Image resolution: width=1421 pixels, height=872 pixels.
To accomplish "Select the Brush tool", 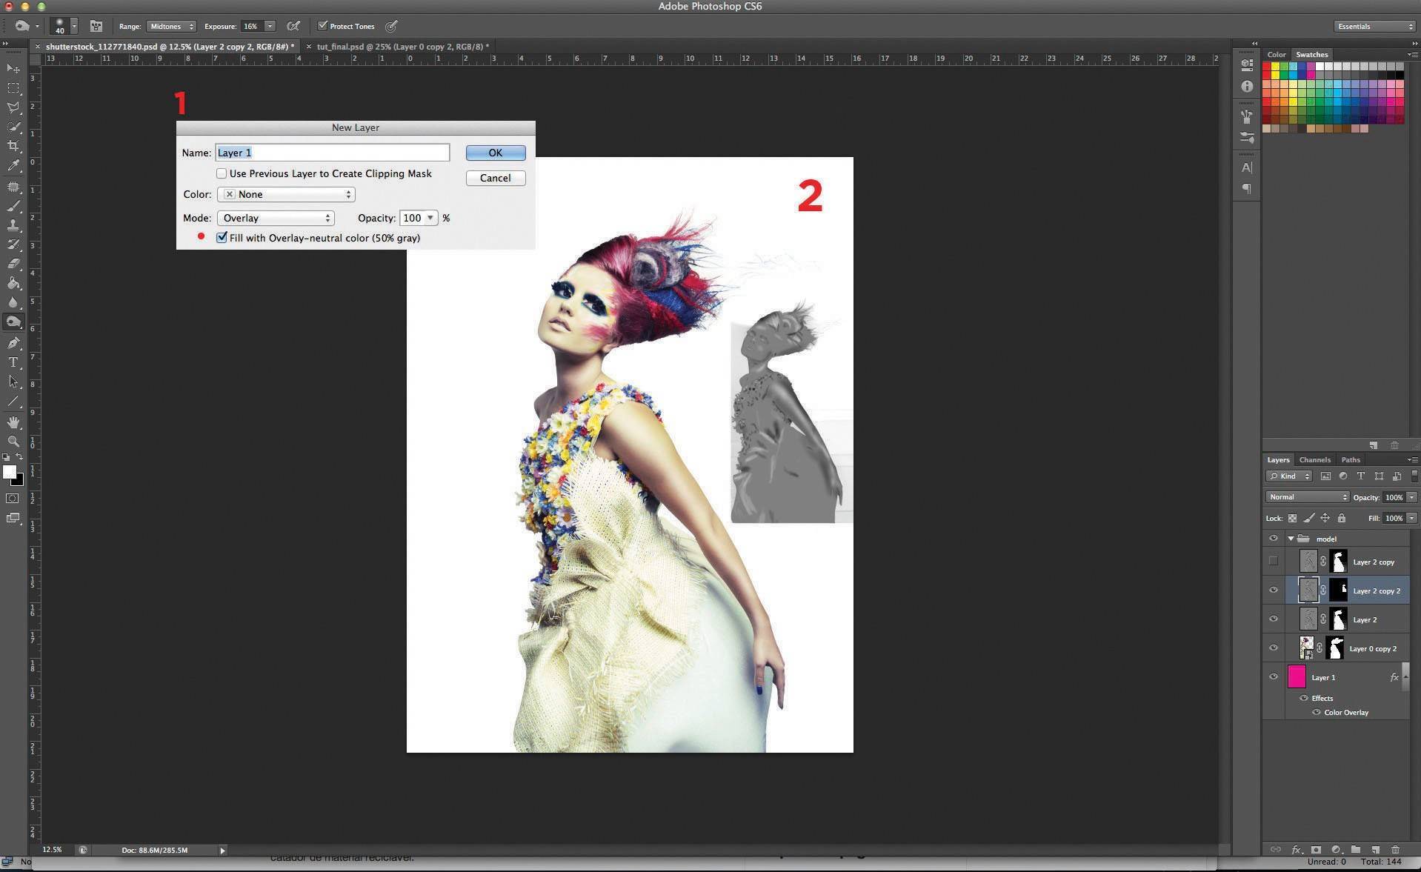I will pos(13,206).
